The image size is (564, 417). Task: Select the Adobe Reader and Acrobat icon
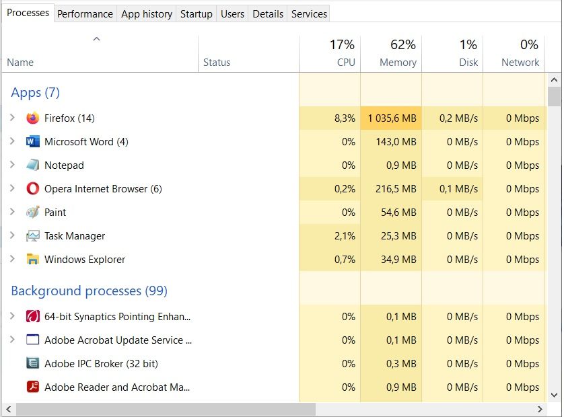coord(32,387)
